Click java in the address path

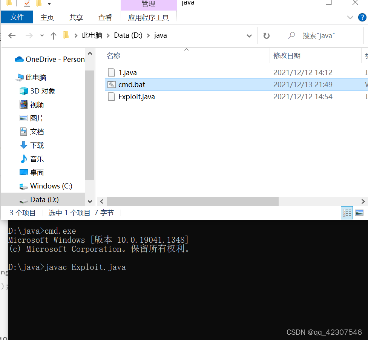coord(160,35)
